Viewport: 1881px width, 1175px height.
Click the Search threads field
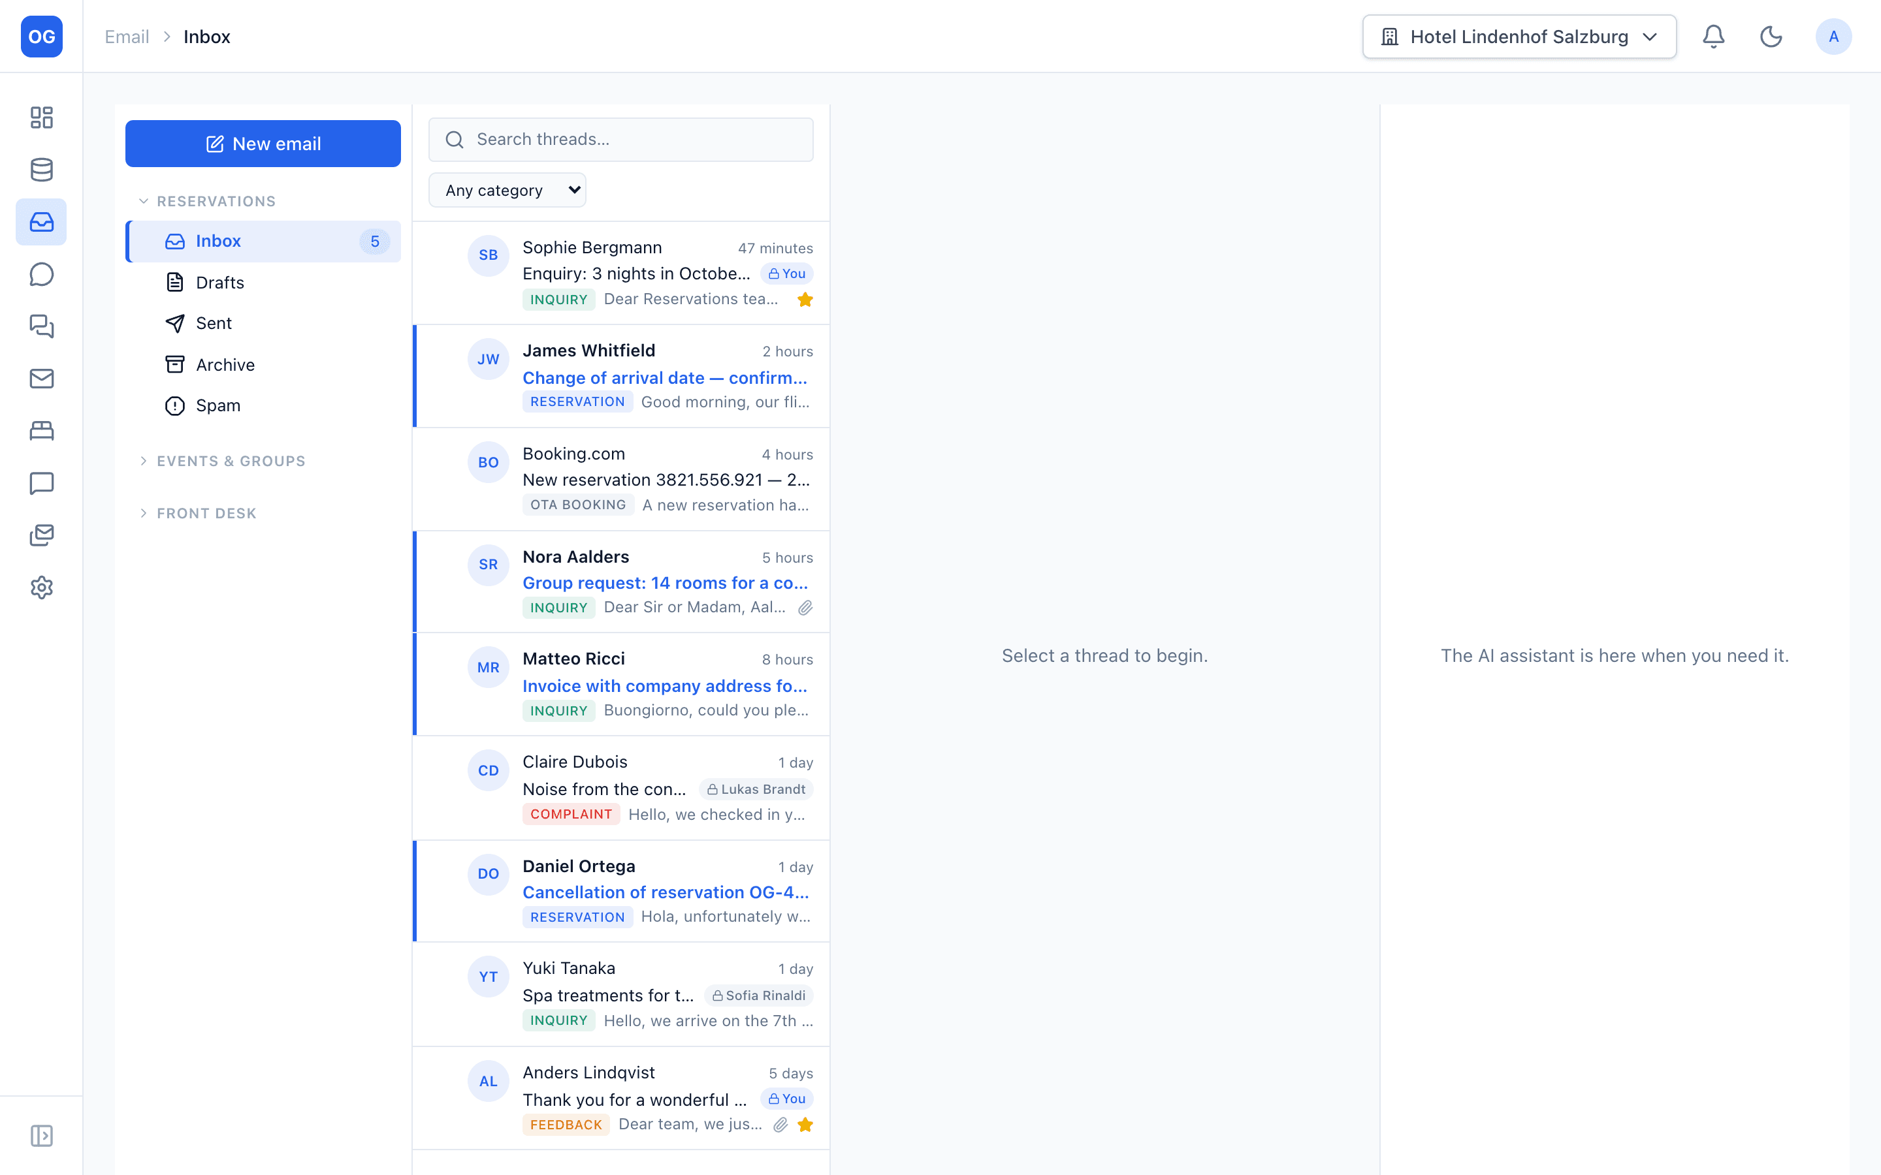point(621,140)
